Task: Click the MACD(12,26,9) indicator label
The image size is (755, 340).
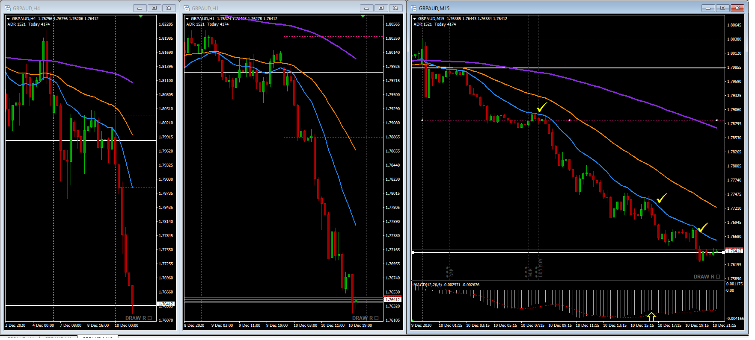Action: tap(428, 285)
